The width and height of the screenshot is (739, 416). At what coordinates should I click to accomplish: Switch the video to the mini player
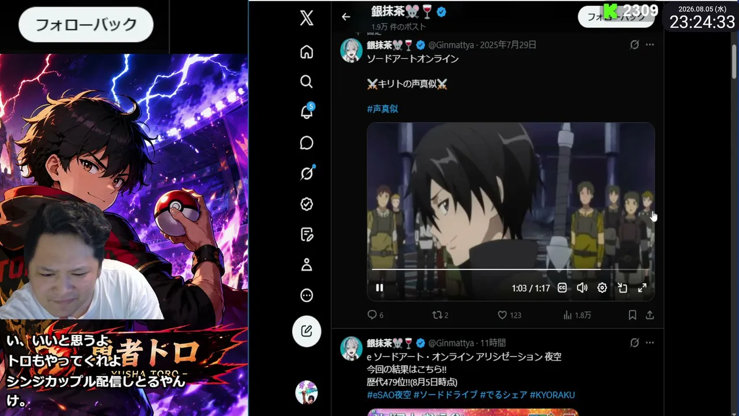[622, 288]
